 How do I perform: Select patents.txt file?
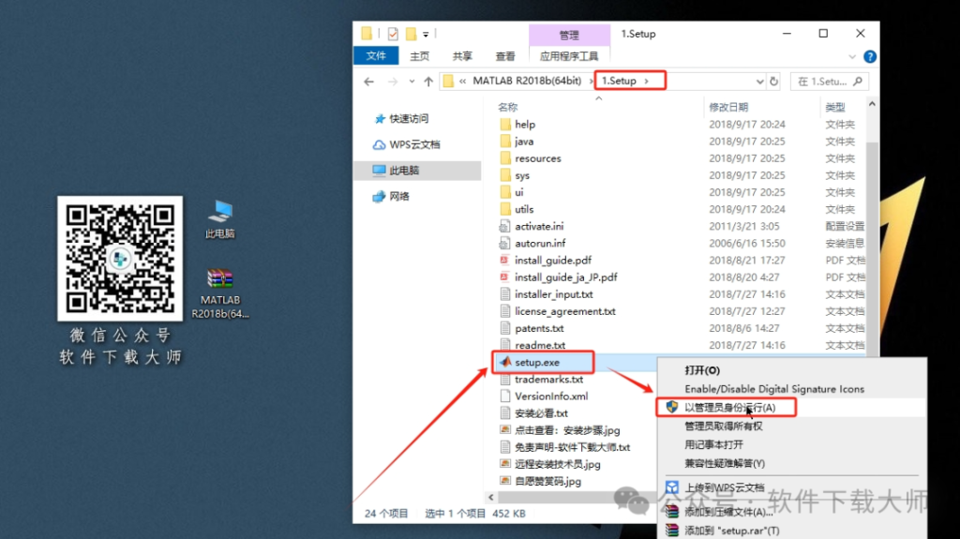539,329
